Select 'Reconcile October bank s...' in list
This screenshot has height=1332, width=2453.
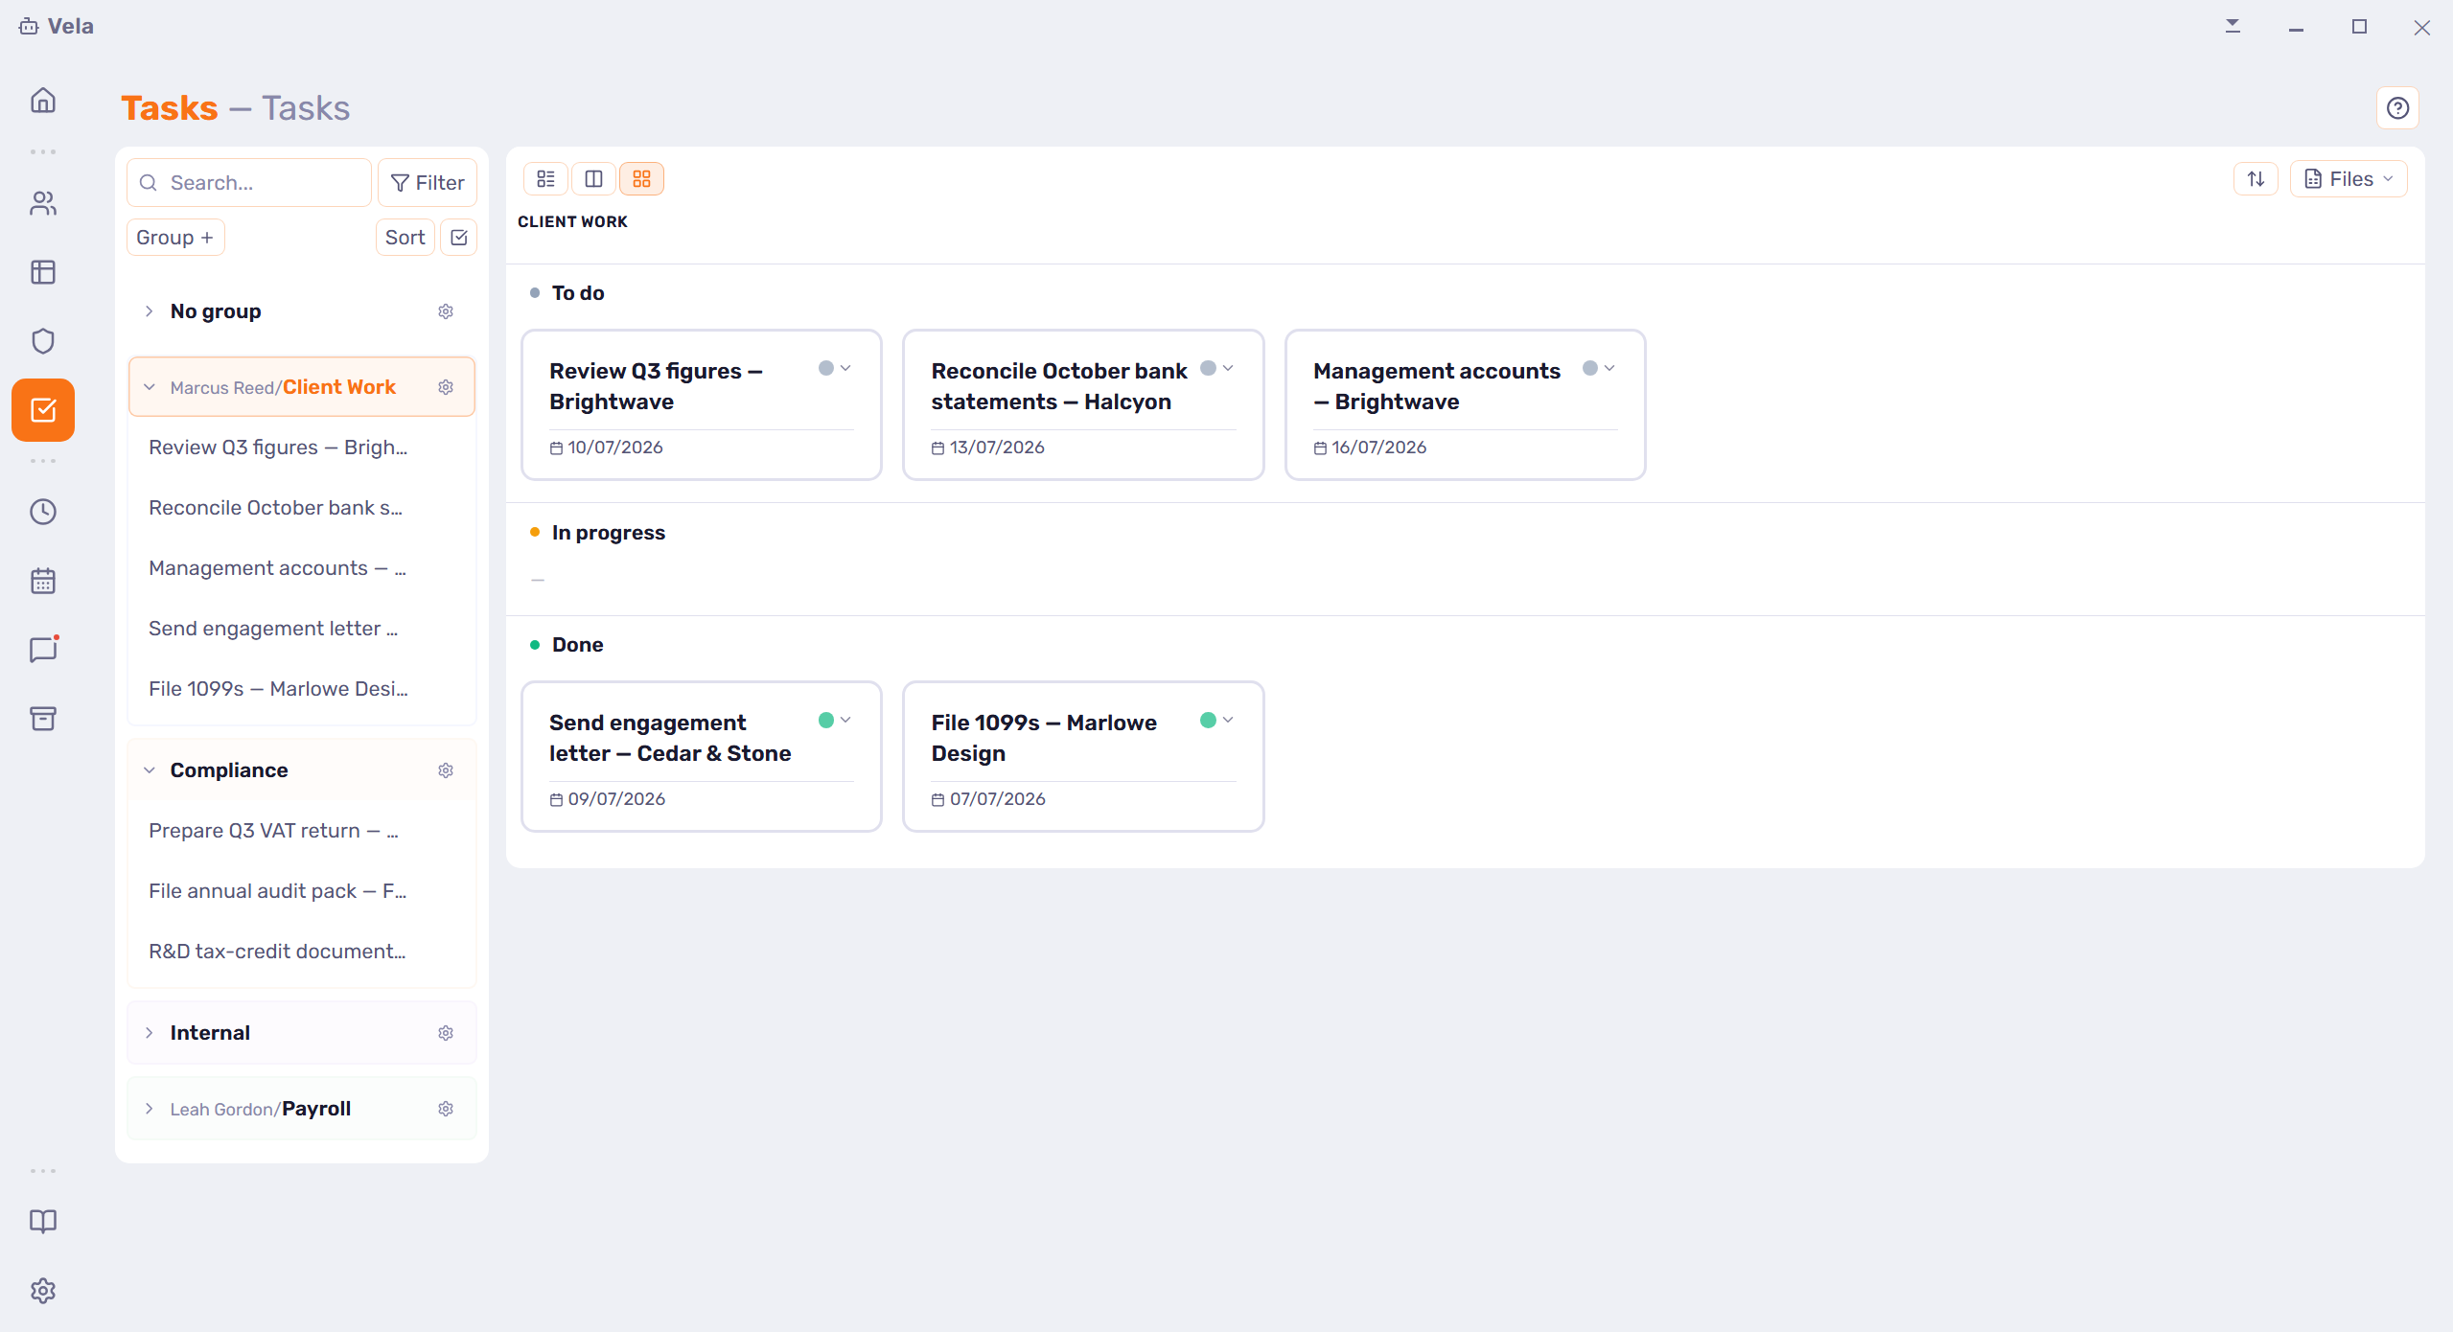(x=276, y=508)
